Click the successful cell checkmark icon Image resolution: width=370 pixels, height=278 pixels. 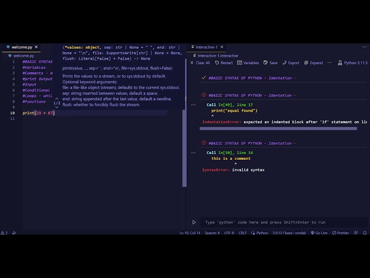(204, 78)
